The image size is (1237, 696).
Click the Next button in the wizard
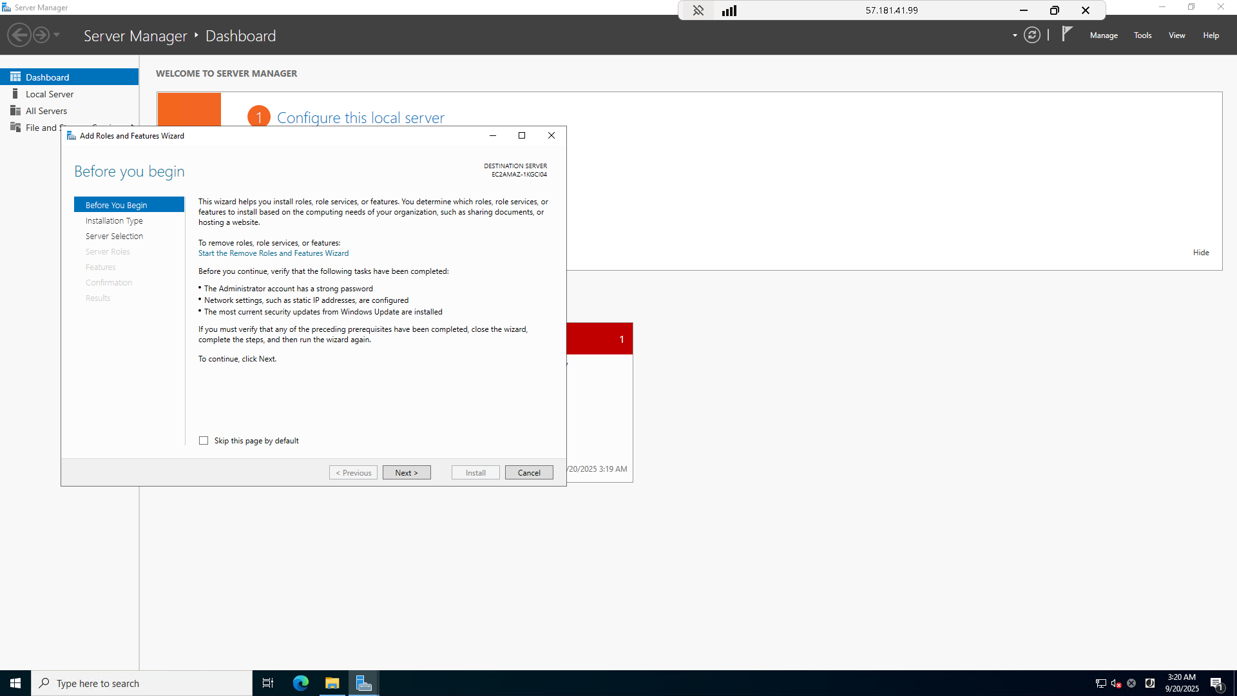click(x=407, y=472)
